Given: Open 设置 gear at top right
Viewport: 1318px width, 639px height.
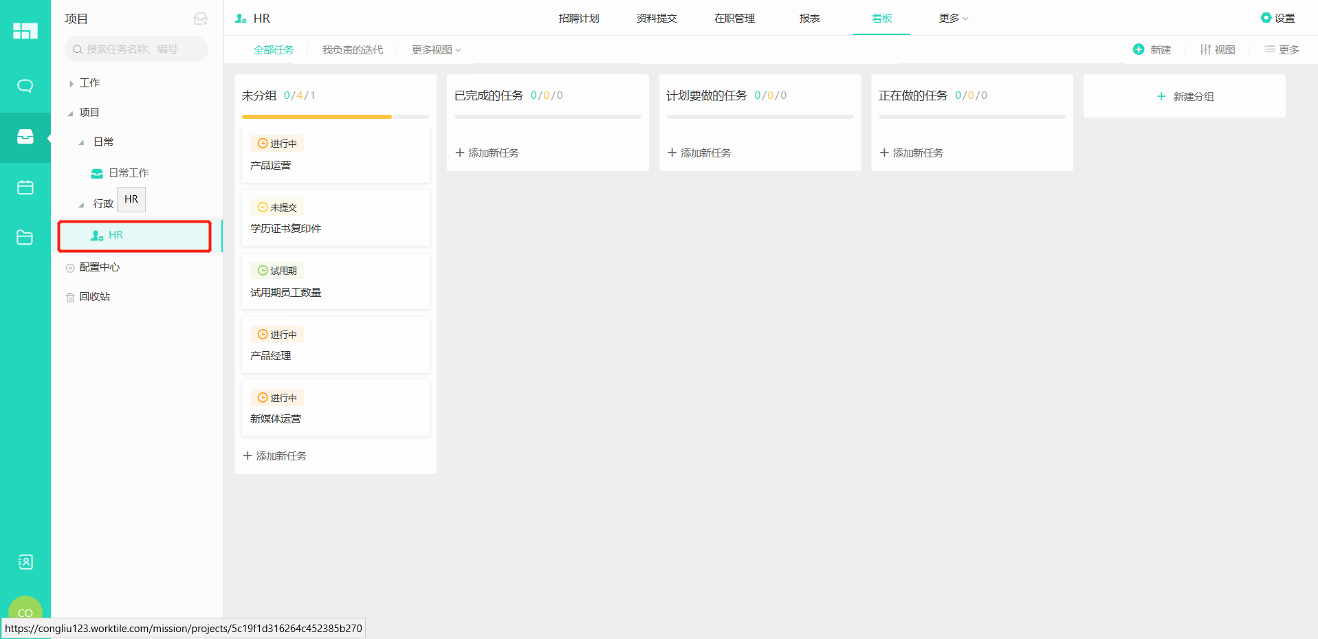Looking at the screenshot, I should 1277,19.
